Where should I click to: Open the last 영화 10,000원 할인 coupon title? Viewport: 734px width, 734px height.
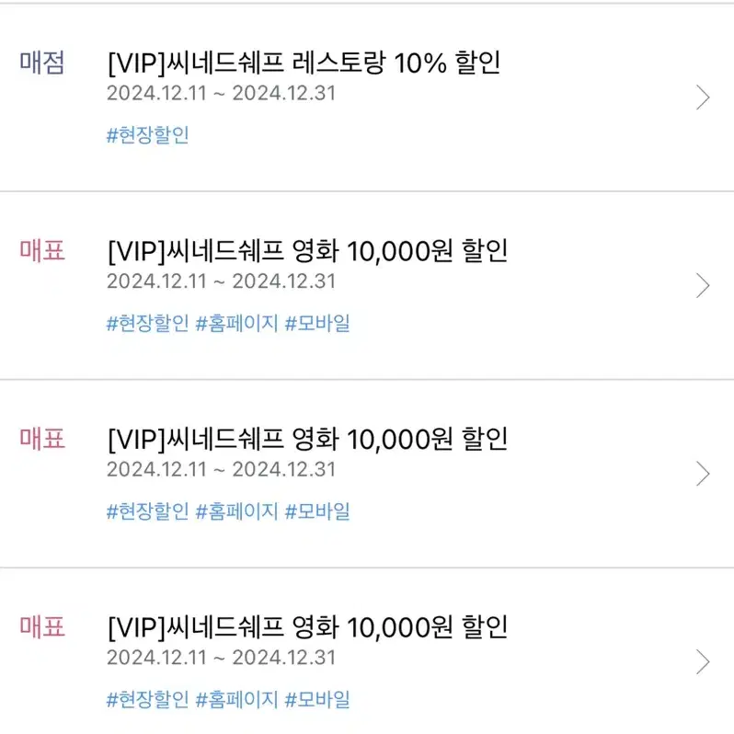pyautogui.click(x=307, y=627)
